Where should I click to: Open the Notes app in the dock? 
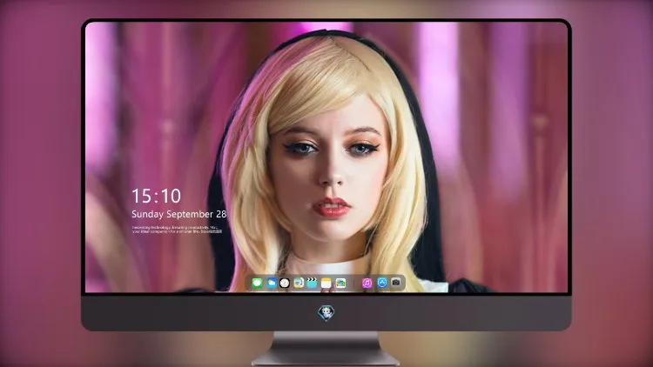point(326,284)
